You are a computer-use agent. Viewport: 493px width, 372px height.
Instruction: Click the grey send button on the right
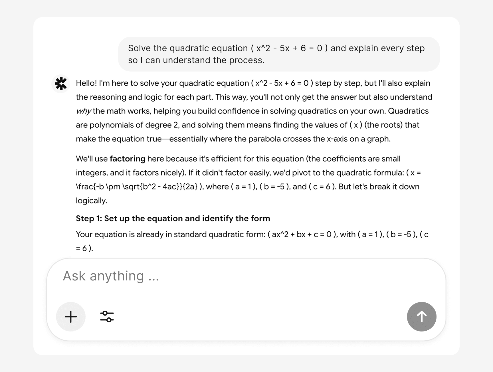(421, 317)
